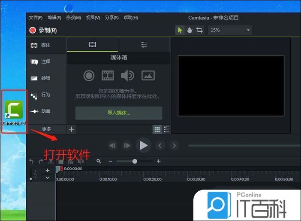Zoom in the timeline with the plus
This screenshot has width=301, height=221.
coord(159,161)
